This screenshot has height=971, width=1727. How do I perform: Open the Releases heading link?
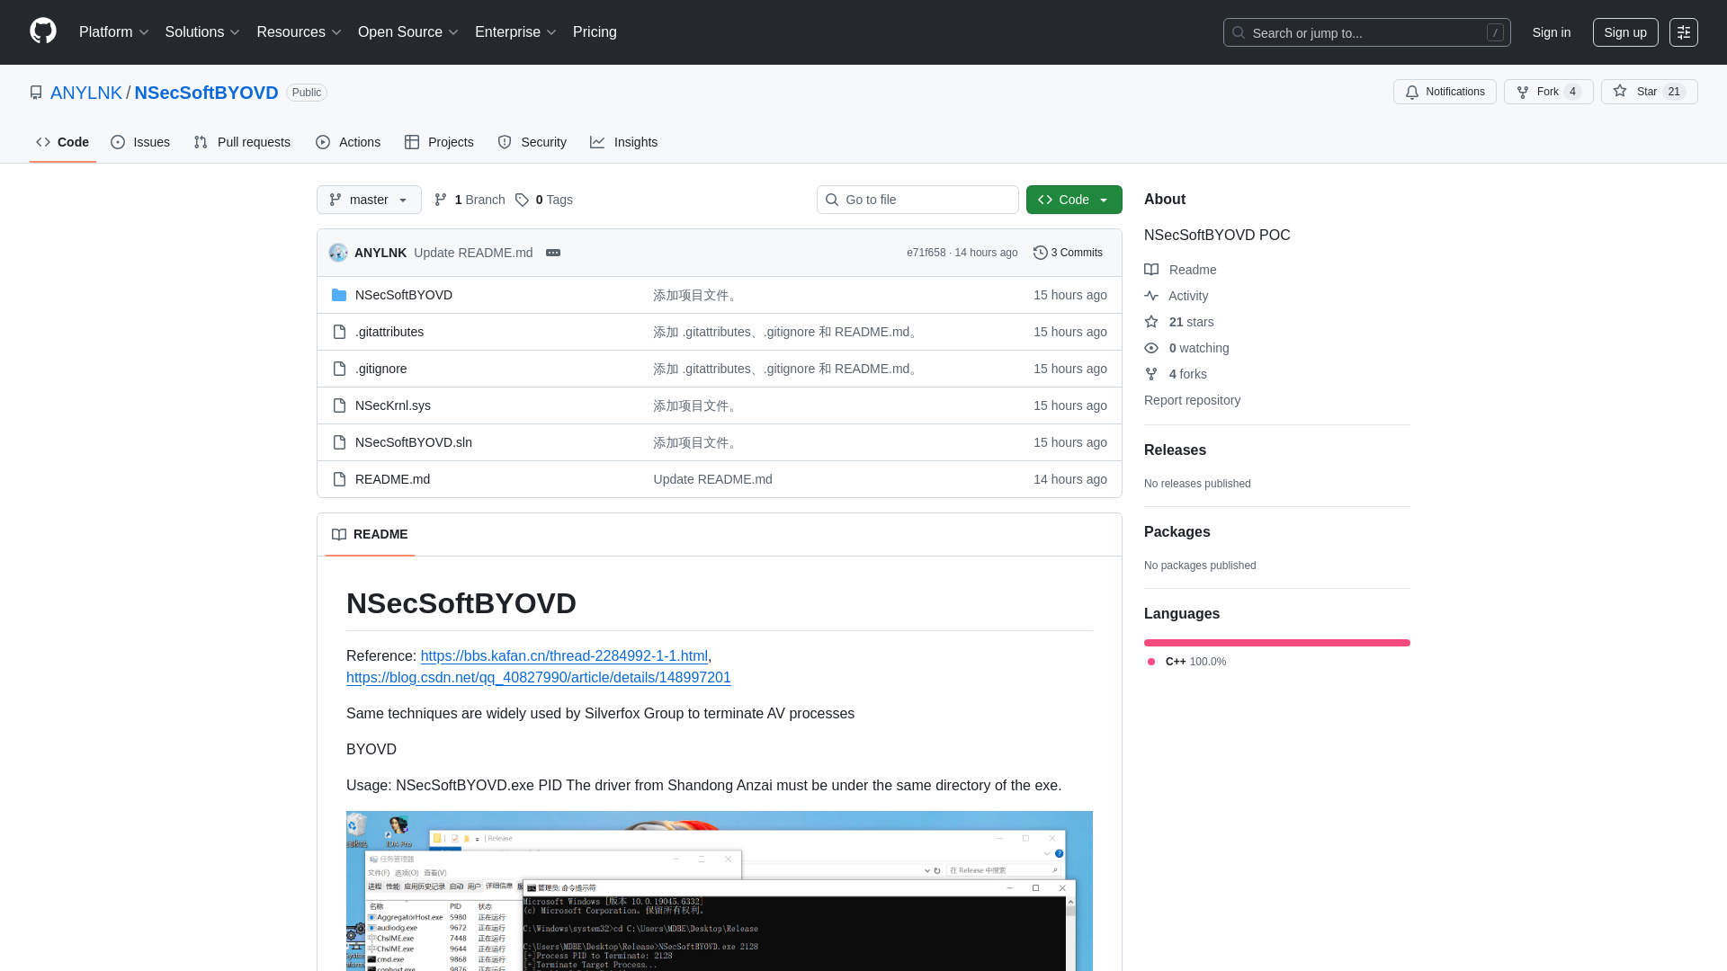pyautogui.click(x=1175, y=450)
